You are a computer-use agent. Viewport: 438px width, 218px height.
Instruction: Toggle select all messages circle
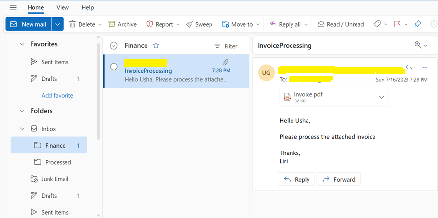[114, 46]
